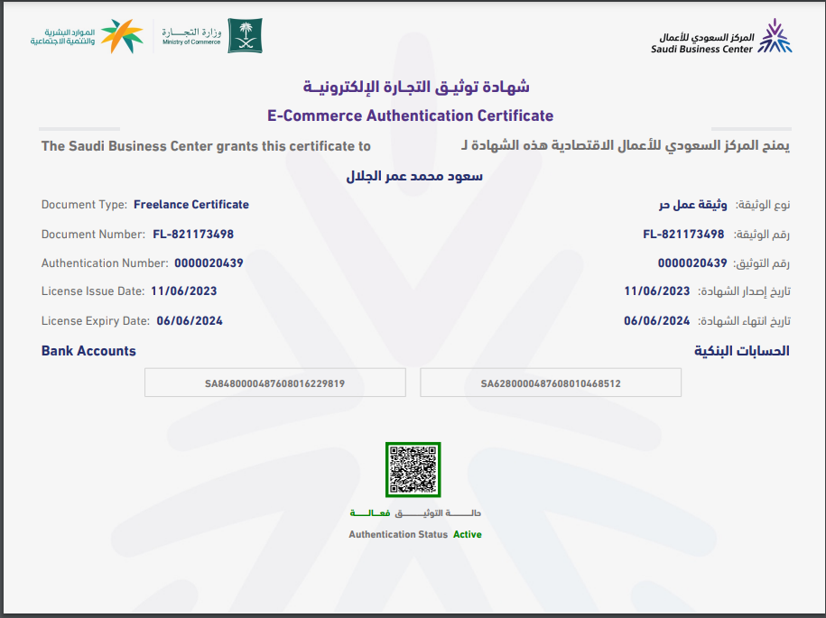Click the Freelance Certificate document type text
The height and width of the screenshot is (618, 826).
[x=190, y=205]
